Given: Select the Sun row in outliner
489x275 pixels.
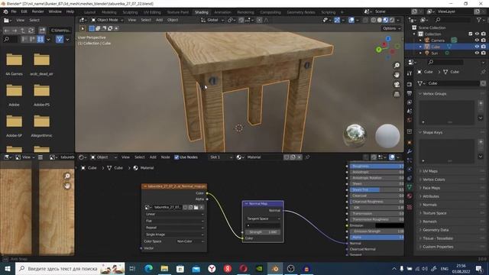Looking at the screenshot, I should 435,53.
